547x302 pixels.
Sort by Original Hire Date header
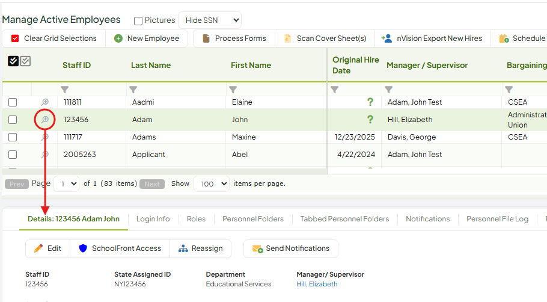(355, 66)
